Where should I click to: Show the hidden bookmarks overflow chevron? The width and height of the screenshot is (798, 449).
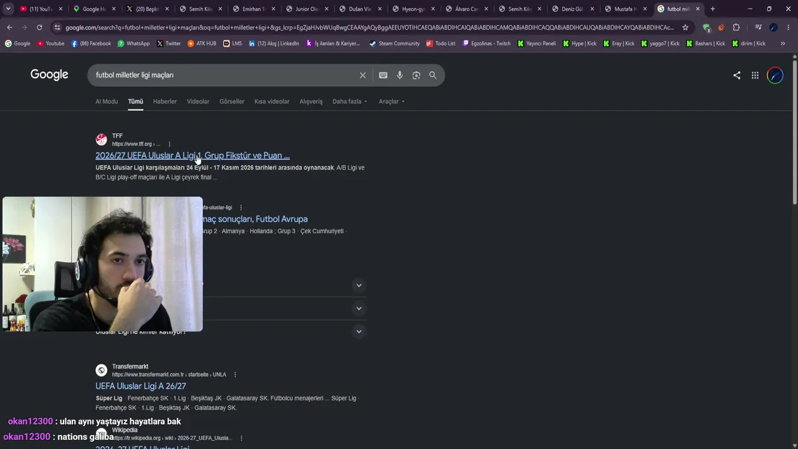coord(782,44)
